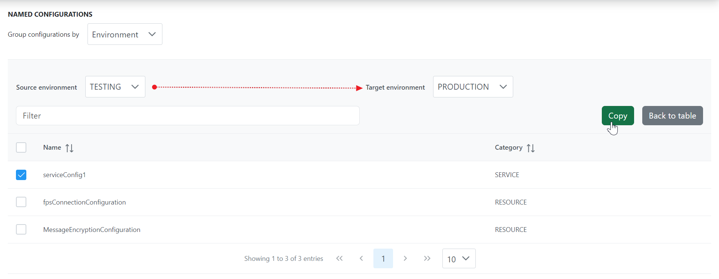
Task: Select page 1 in pagination
Action: click(x=383, y=258)
